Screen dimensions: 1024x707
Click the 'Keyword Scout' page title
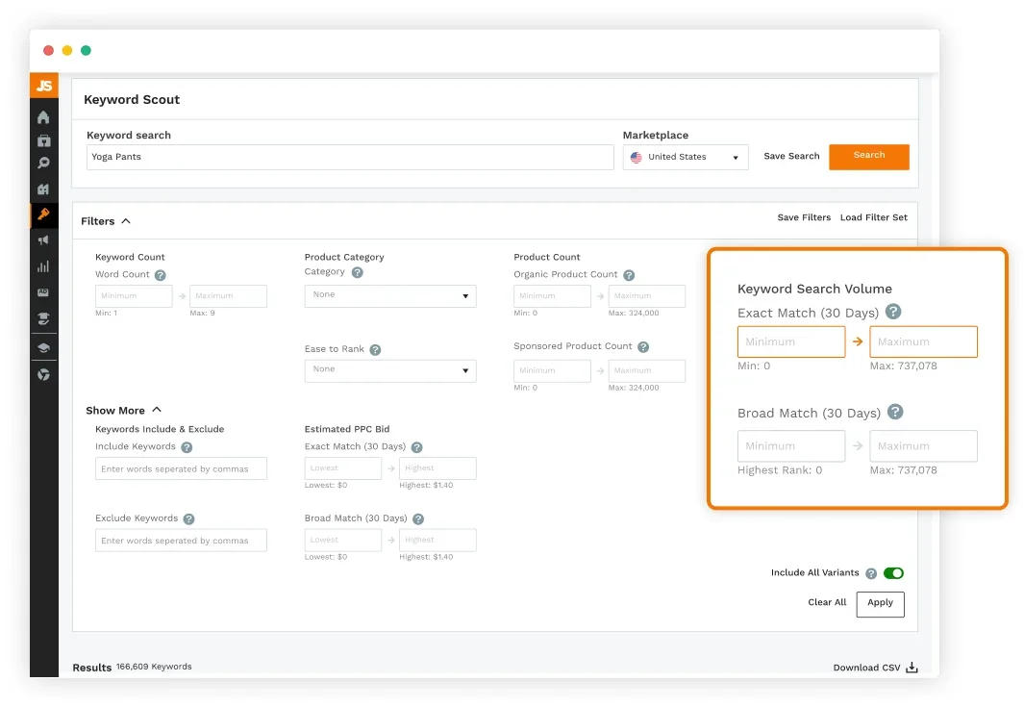point(132,99)
